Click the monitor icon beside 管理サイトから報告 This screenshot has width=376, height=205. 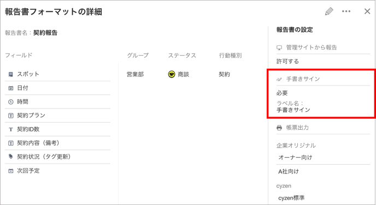tap(279, 47)
